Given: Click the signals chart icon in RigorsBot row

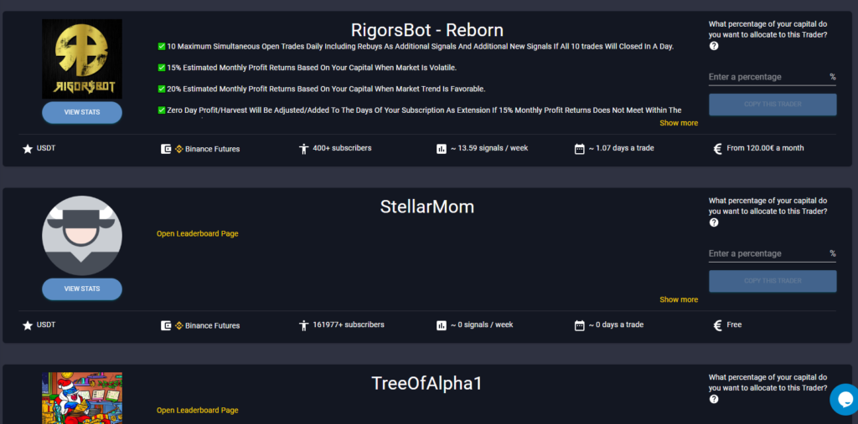Looking at the screenshot, I should (442, 149).
